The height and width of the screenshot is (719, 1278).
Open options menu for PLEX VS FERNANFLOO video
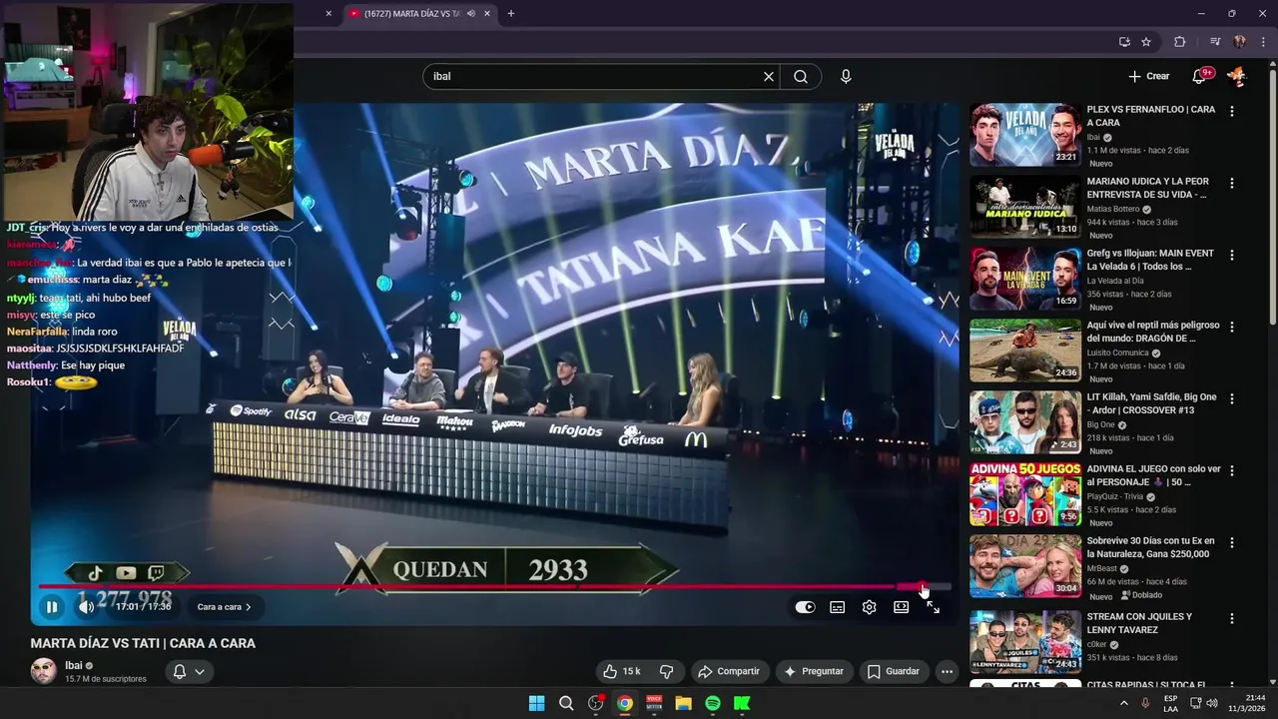click(x=1232, y=111)
